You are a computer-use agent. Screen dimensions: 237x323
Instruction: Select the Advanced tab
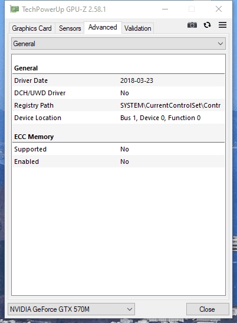[103, 27]
